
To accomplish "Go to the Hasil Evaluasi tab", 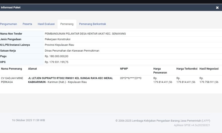I will pyautogui.click(x=46, y=24).
